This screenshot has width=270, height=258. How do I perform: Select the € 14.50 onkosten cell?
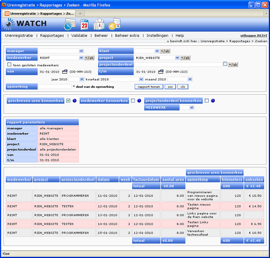pyautogui.click(x=254, y=206)
